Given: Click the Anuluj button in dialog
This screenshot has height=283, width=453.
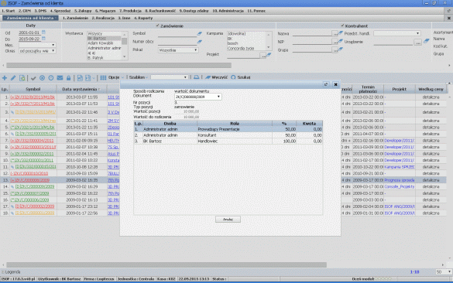Looking at the screenshot, I should tap(228, 220).
